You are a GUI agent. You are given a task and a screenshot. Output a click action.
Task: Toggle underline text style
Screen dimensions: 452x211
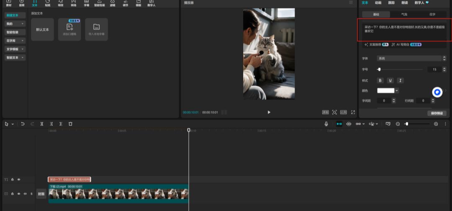(390, 81)
